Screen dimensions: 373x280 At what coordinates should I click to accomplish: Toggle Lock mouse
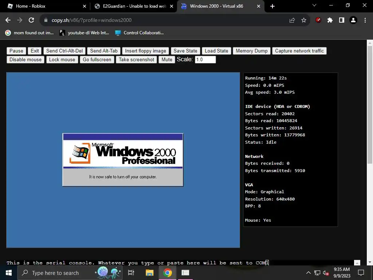(x=62, y=59)
